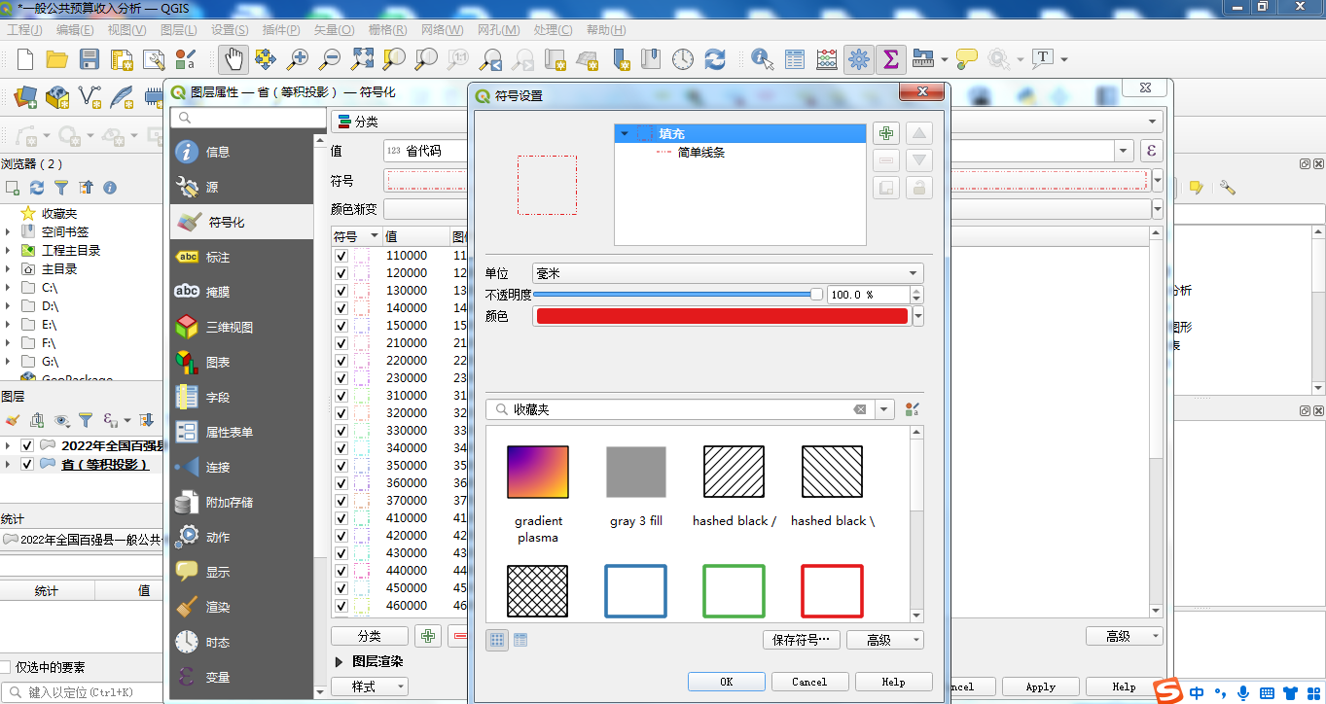Viewport: 1326px width, 704px height.
Task: Select the gradient plasma symbol thumbnail
Action: tap(538, 472)
